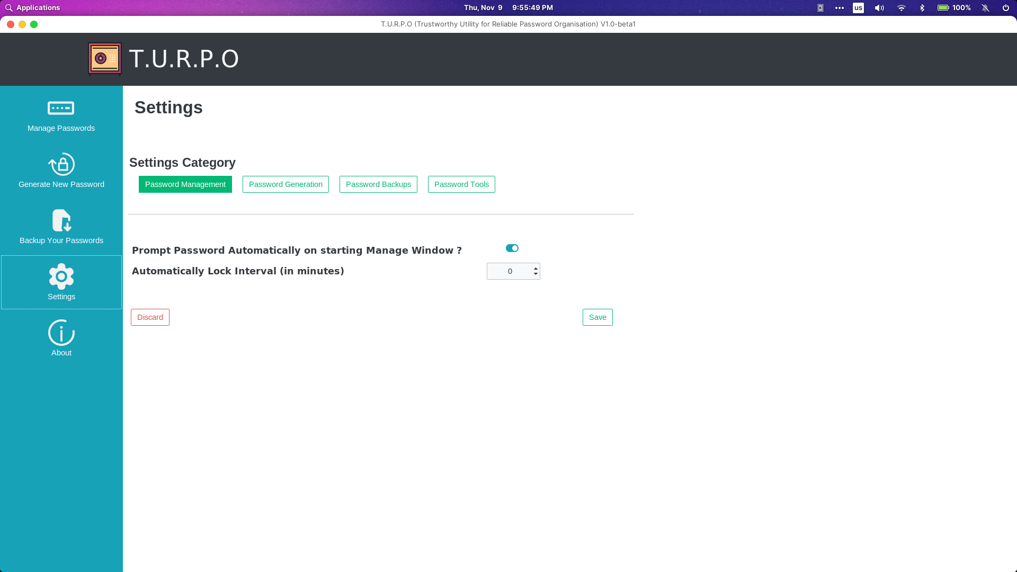Screen dimensions: 1017x572
Task: Select the Password Backups settings tab
Action: click(378, 184)
